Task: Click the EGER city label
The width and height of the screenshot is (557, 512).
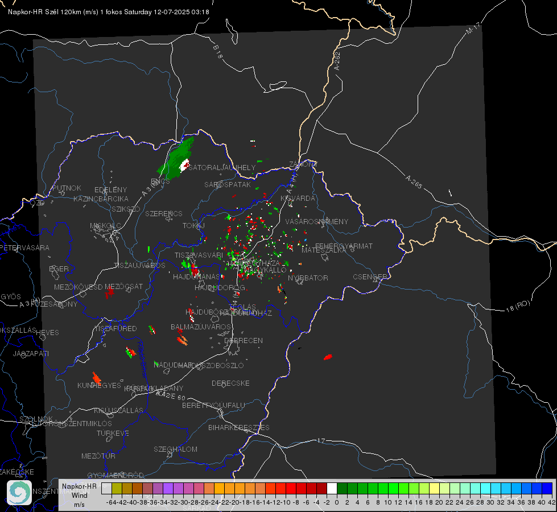Action: click(59, 269)
